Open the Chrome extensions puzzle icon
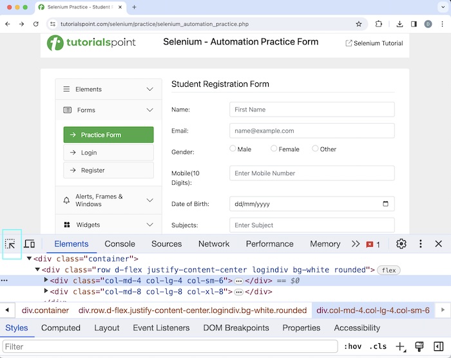The height and width of the screenshot is (358, 451). (x=379, y=24)
